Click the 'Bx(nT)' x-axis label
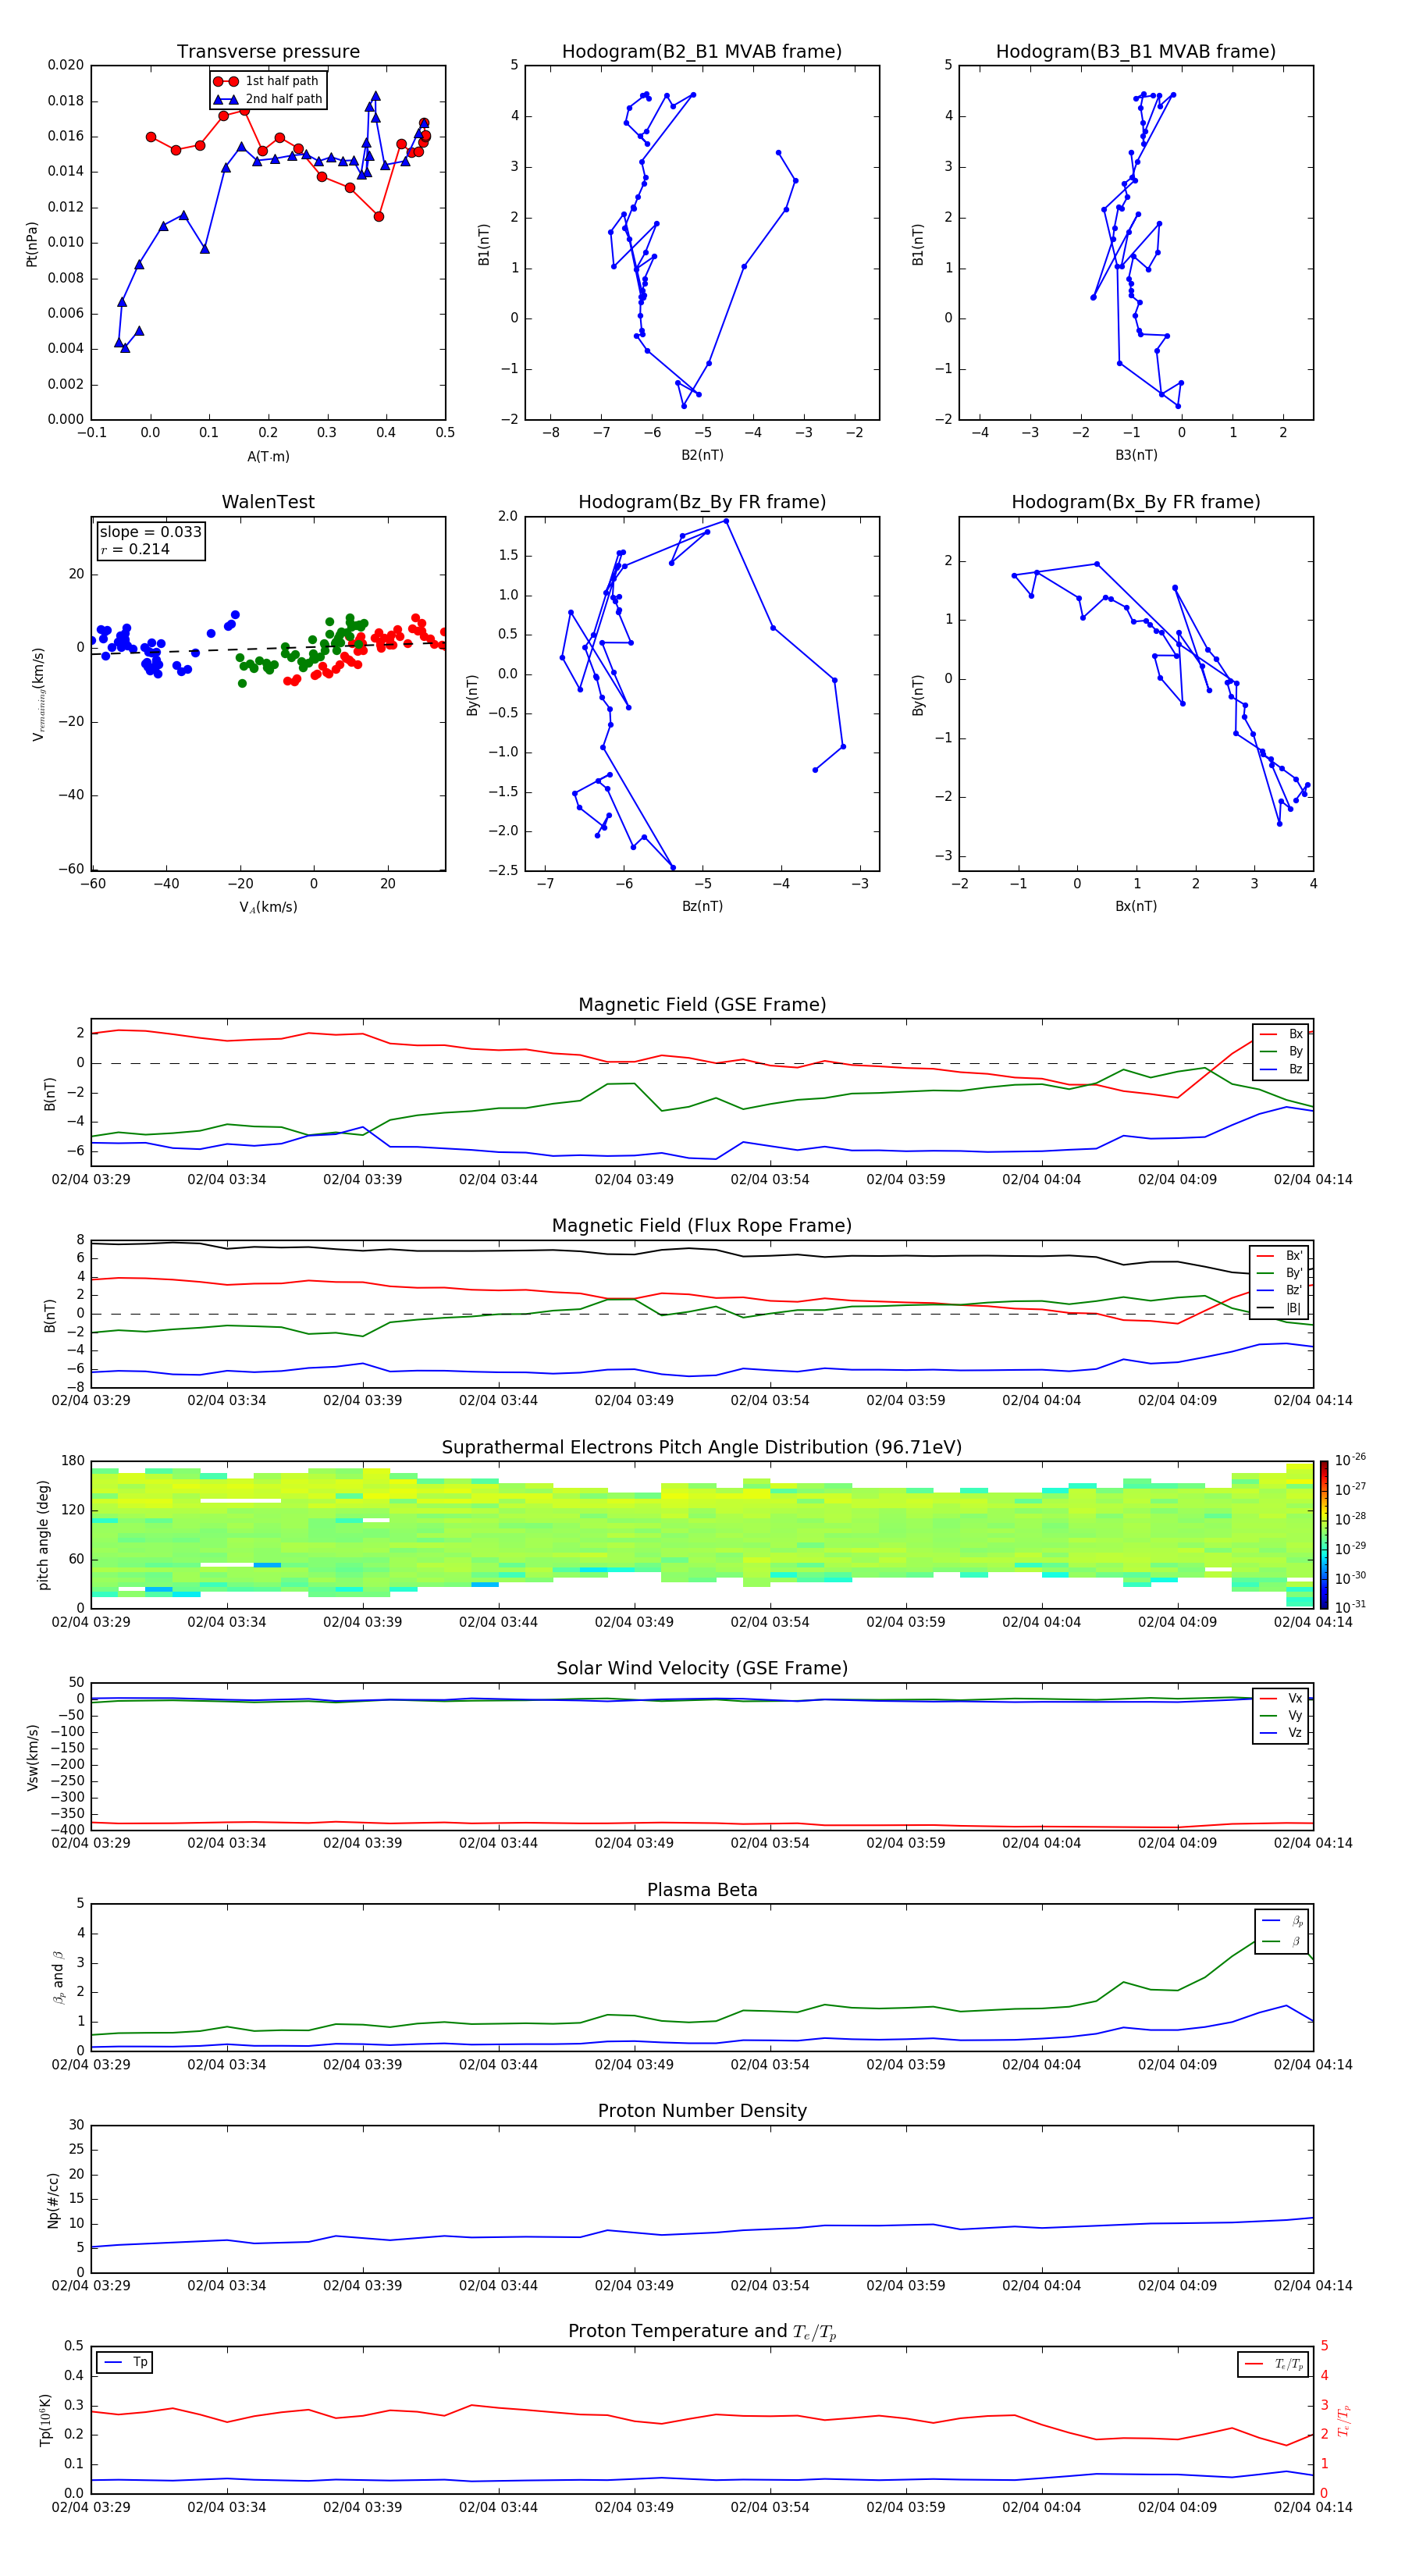Image resolution: width=1405 pixels, height=2576 pixels. [x=1136, y=906]
